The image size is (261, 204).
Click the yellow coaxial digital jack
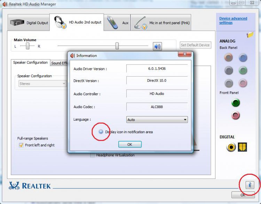click(231, 147)
